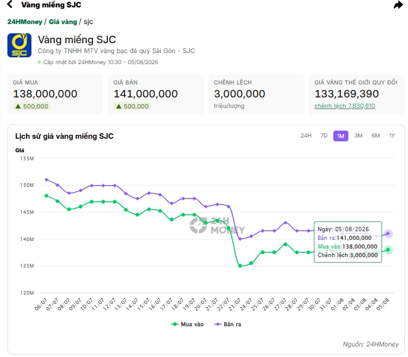The height and width of the screenshot is (357, 408).
Task: Click the sjc breadcrumb text
Action: (x=88, y=22)
